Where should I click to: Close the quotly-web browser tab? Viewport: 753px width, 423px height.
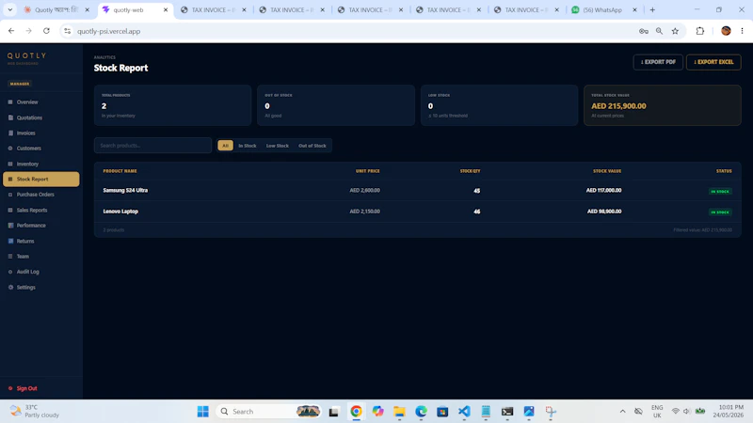[x=166, y=9]
